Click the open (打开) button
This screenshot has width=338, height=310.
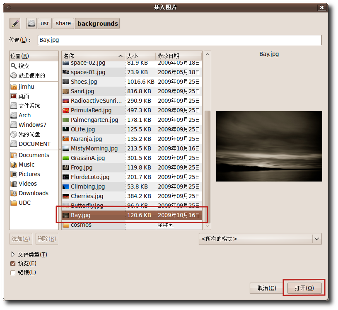(304, 288)
